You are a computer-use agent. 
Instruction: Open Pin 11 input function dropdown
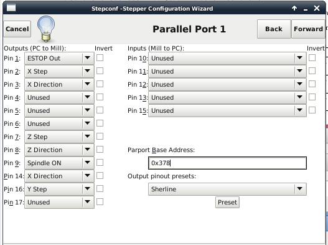(227, 71)
